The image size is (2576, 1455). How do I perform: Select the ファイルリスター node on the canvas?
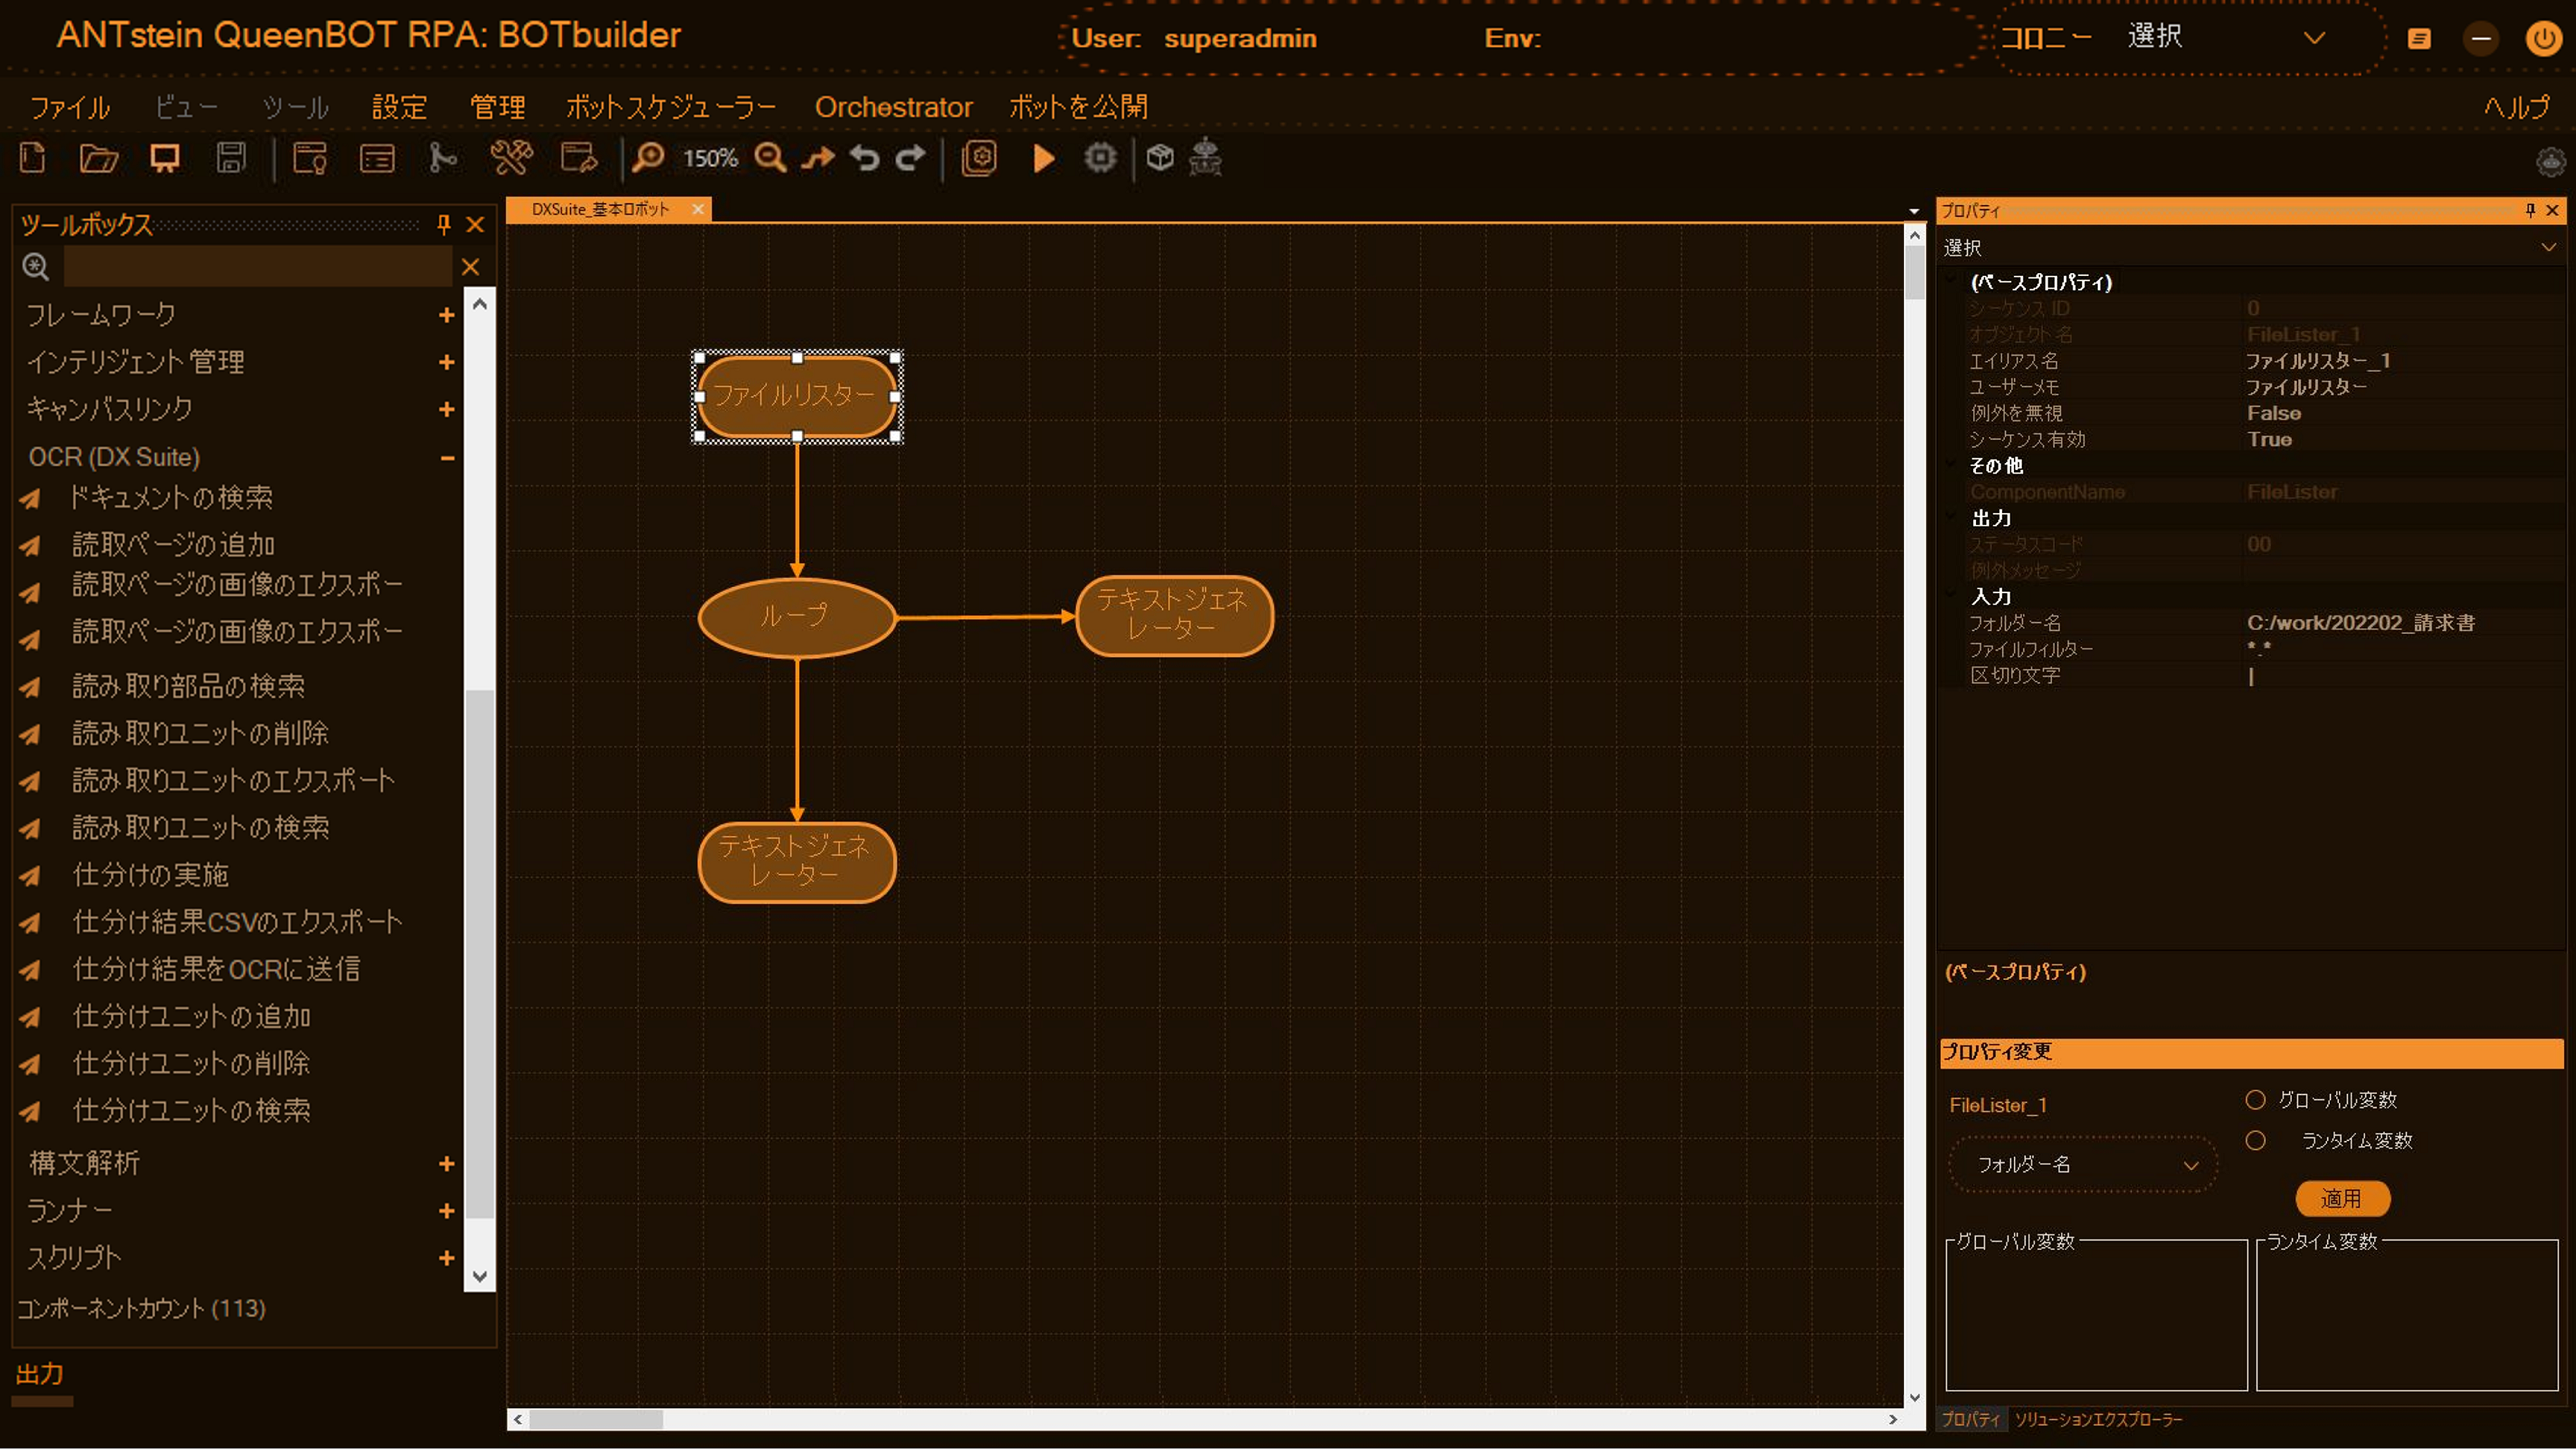click(797, 397)
